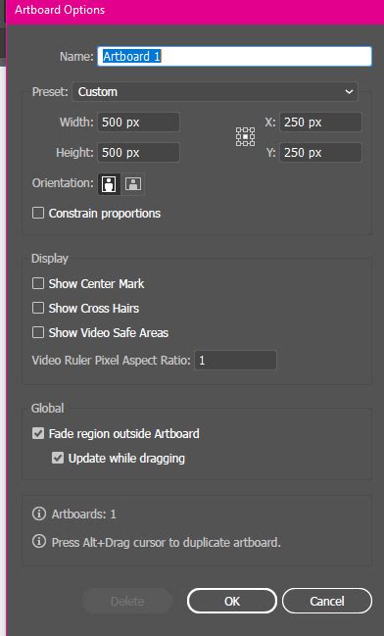Click the artboard Name text field
384x636 pixels.
coord(234,56)
